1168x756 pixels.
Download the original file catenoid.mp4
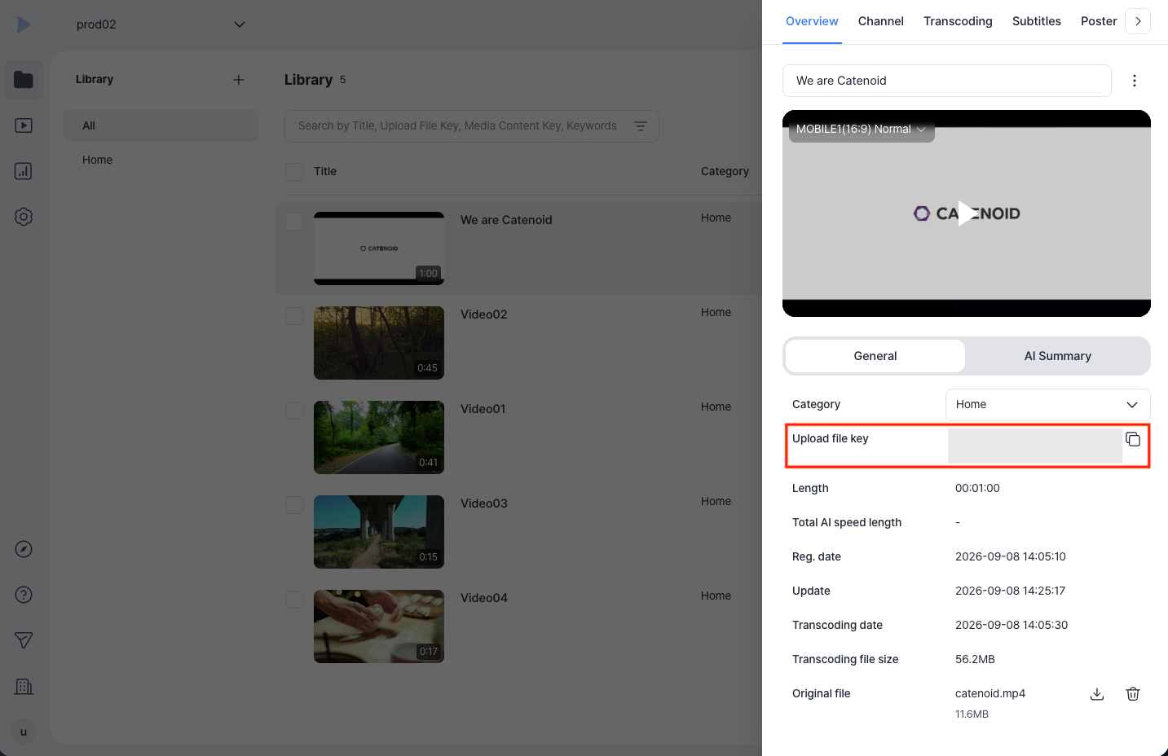[x=1097, y=694]
